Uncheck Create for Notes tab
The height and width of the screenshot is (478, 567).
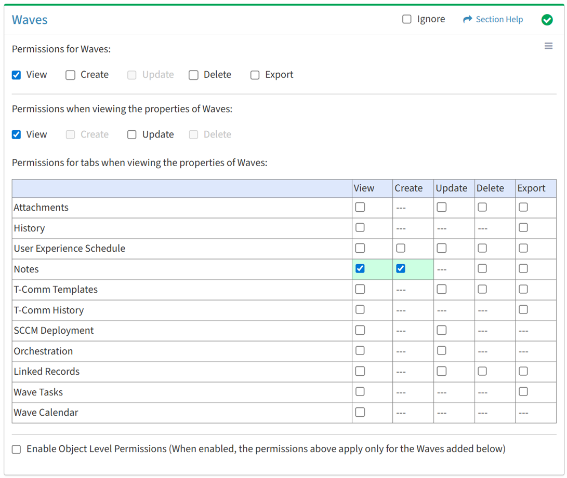coord(401,268)
